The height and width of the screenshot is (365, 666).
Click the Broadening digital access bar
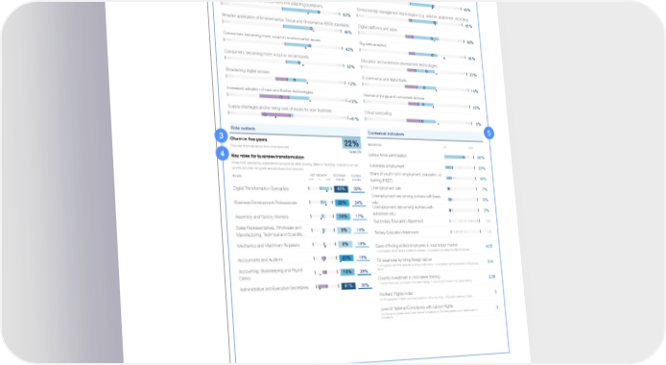[286, 80]
